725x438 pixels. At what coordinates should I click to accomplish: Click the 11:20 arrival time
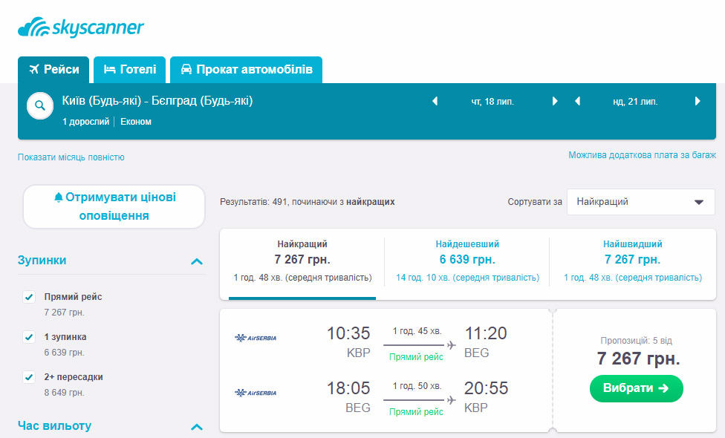tap(486, 333)
